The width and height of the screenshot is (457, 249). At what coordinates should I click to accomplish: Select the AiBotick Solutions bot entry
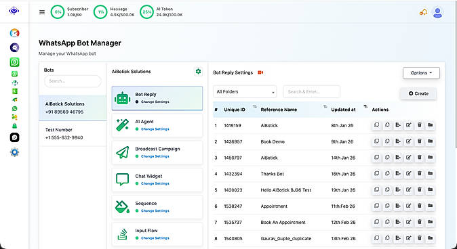pyautogui.click(x=73, y=108)
